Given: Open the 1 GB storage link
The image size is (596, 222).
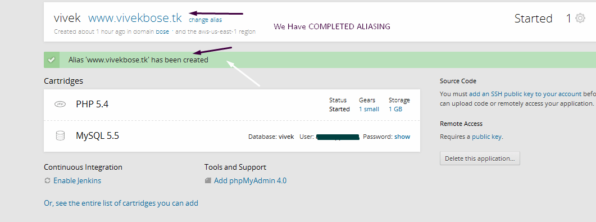Looking at the screenshot, I should pyautogui.click(x=395, y=109).
